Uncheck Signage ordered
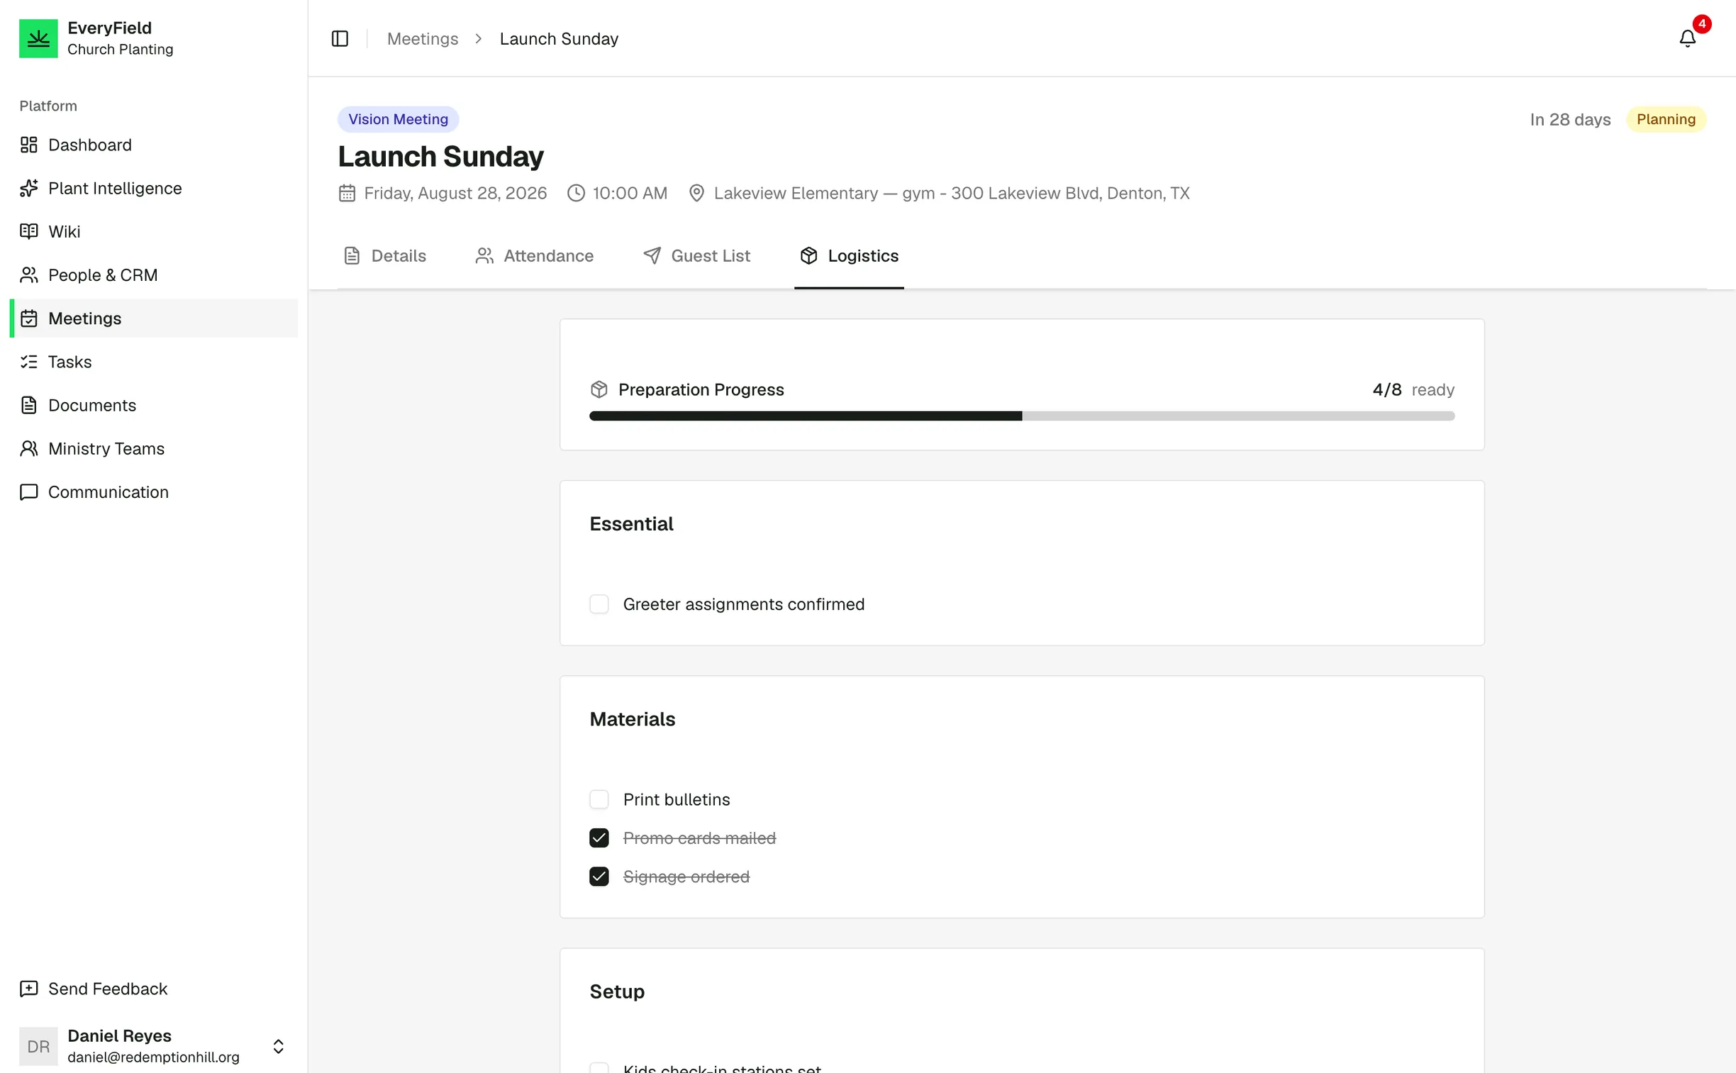Image resolution: width=1736 pixels, height=1073 pixels. (x=599, y=877)
